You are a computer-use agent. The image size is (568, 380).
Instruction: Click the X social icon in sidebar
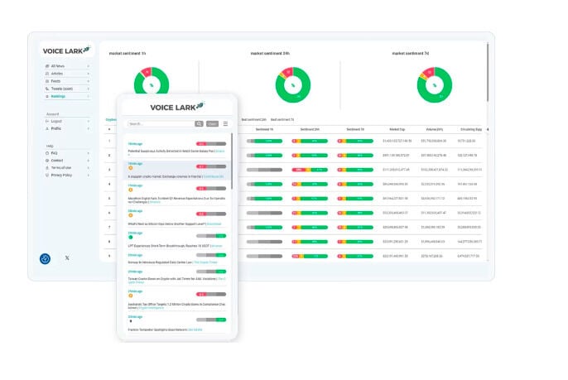click(67, 258)
